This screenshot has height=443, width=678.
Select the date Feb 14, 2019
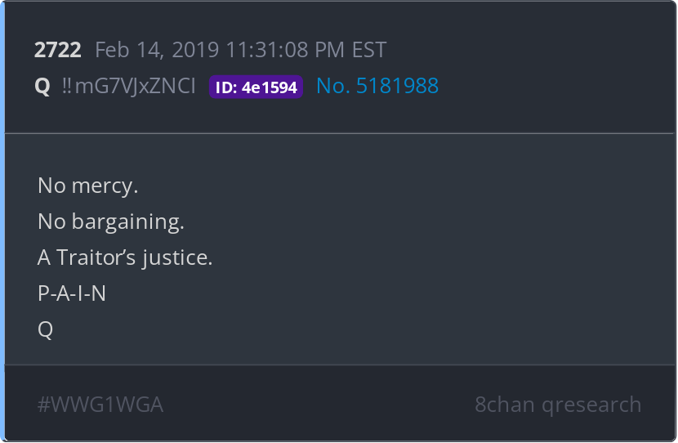(x=157, y=50)
